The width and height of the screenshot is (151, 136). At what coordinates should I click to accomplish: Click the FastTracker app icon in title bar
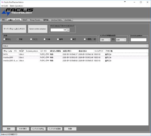(x=2, y=2)
